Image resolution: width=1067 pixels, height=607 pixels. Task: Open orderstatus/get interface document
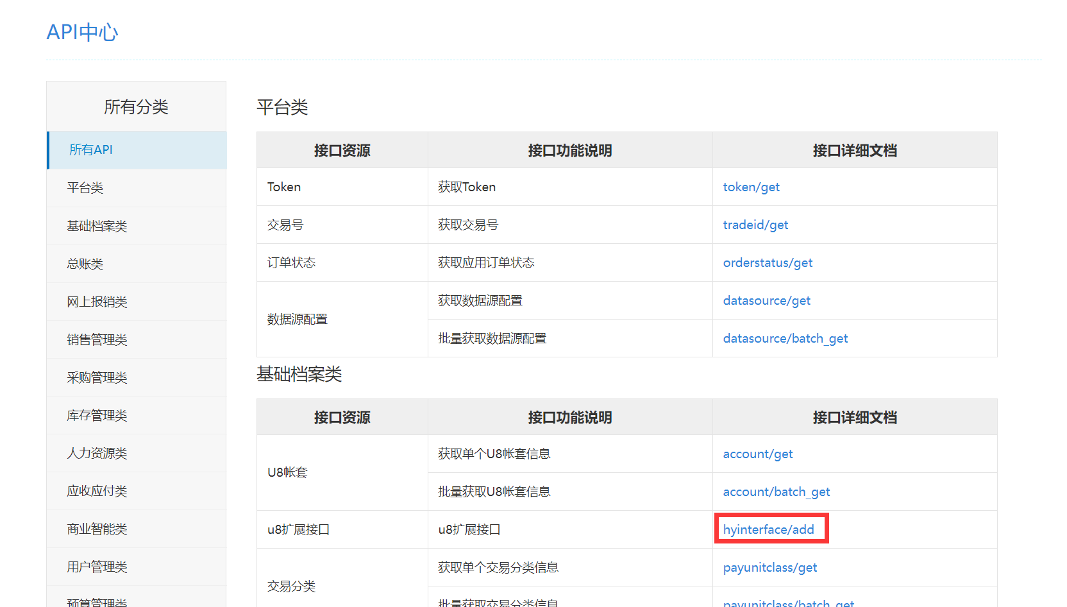(768, 263)
